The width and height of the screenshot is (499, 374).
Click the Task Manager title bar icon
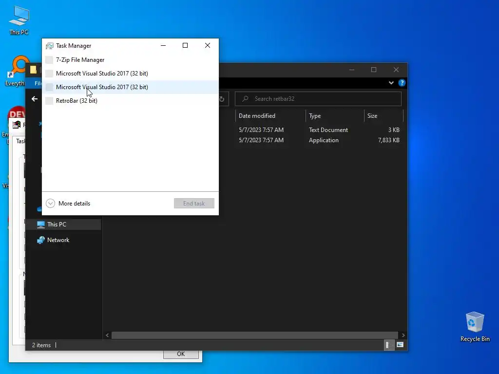click(x=49, y=46)
